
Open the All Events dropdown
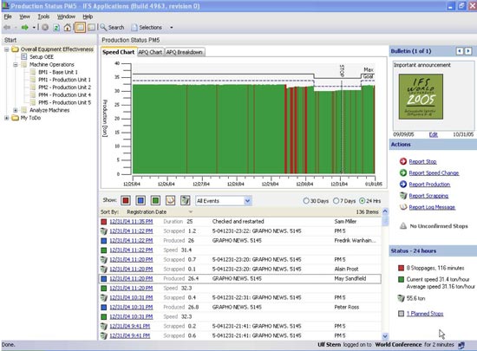click(223, 201)
